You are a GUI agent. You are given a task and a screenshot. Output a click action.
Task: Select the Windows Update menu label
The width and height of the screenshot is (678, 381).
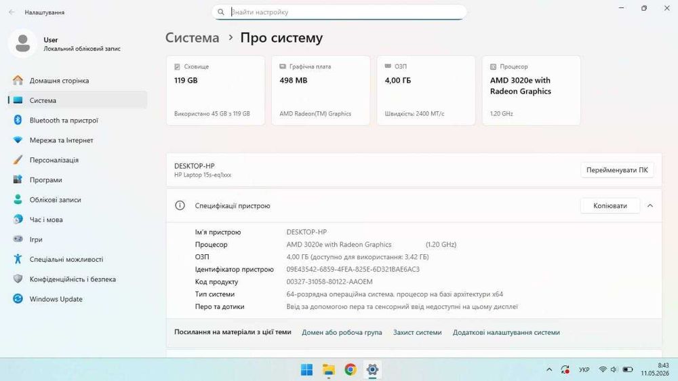click(x=56, y=299)
